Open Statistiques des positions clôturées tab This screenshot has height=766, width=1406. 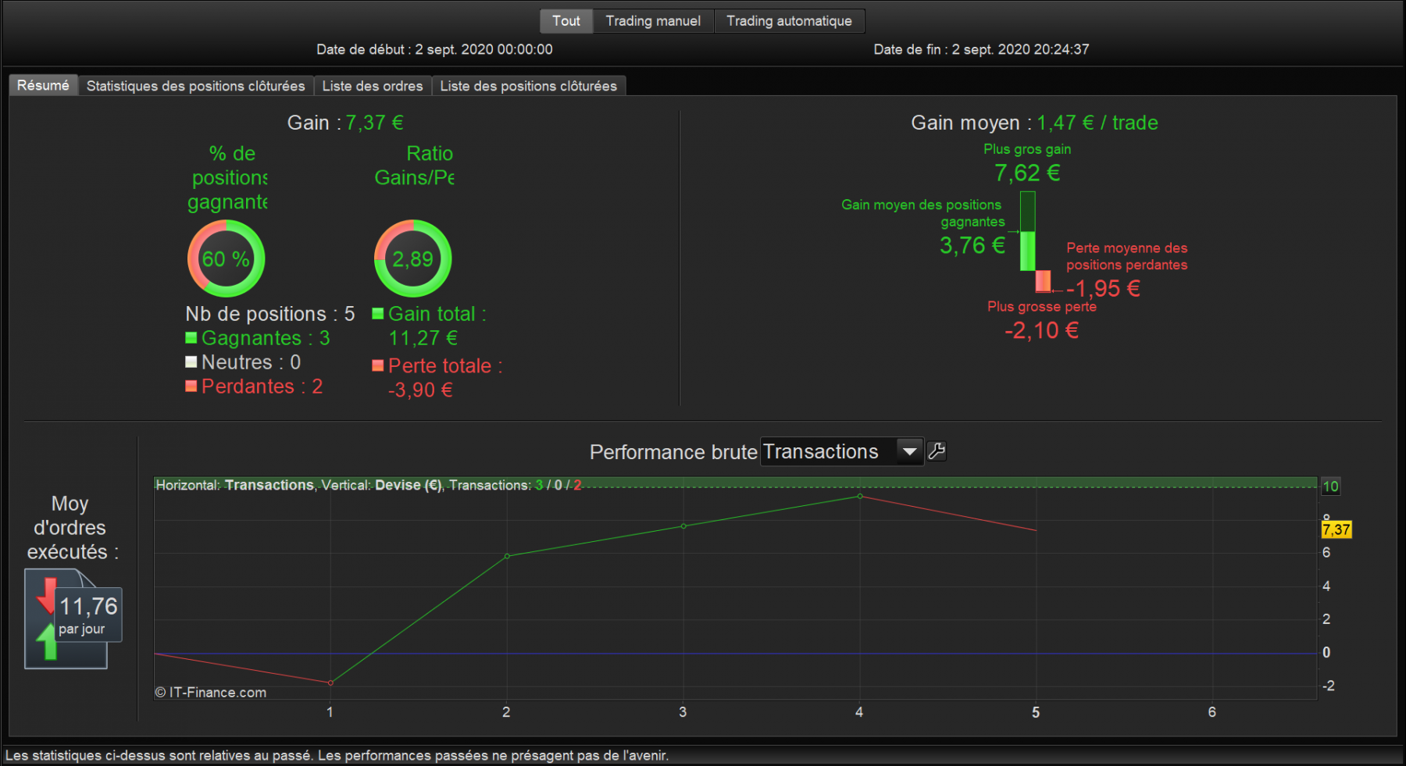pos(195,86)
